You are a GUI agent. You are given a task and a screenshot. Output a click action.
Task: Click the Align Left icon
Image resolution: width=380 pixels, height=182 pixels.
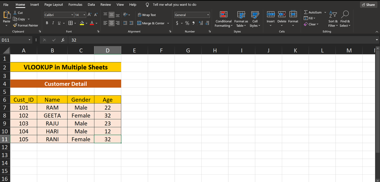click(106, 23)
